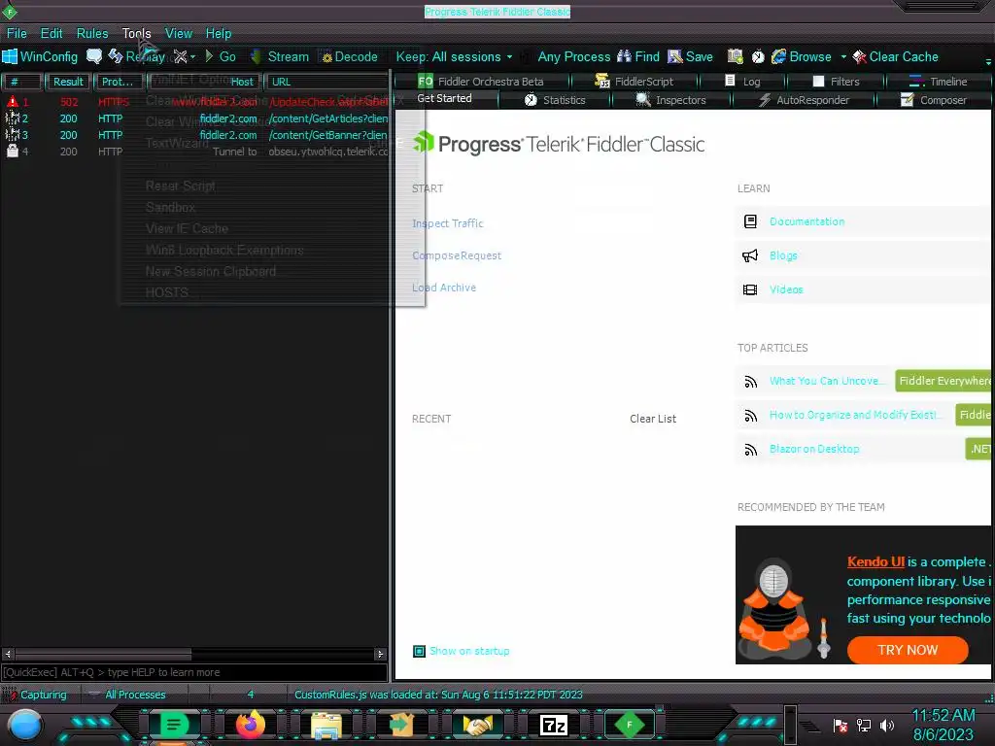Viewport: 995px width, 746px height.
Task: Open Firefox from the taskbar
Action: (250, 725)
